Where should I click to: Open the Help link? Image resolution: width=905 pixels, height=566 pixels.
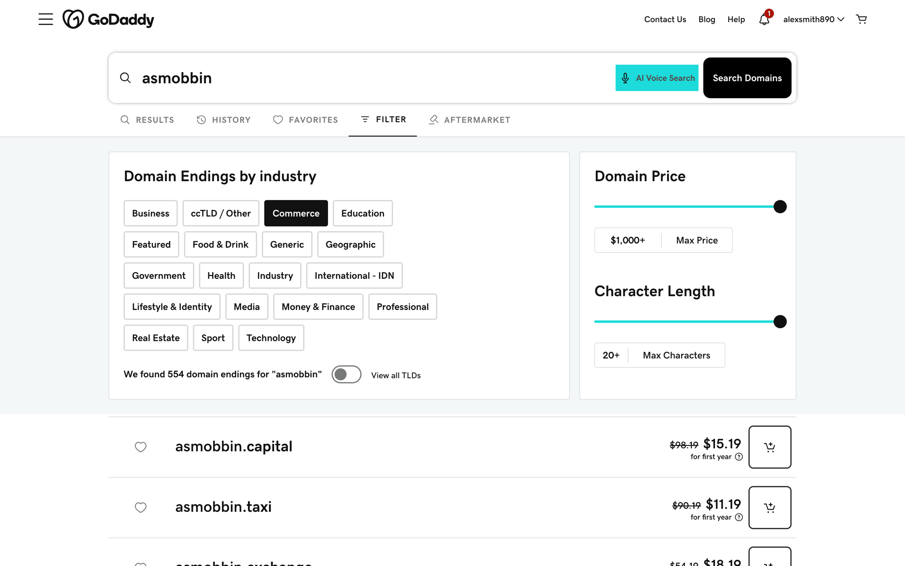coord(736,19)
